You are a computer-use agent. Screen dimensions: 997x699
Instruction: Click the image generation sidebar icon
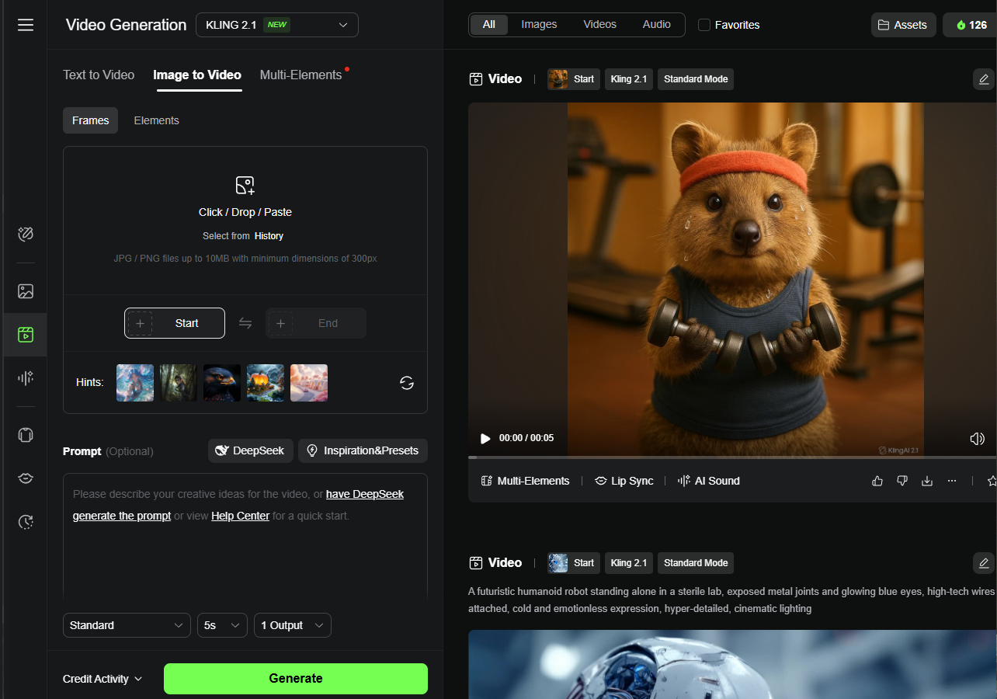coord(26,291)
